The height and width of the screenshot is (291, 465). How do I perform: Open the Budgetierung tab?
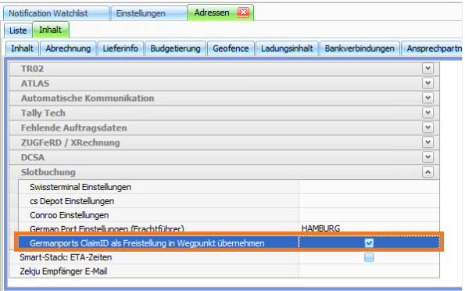[x=175, y=48]
